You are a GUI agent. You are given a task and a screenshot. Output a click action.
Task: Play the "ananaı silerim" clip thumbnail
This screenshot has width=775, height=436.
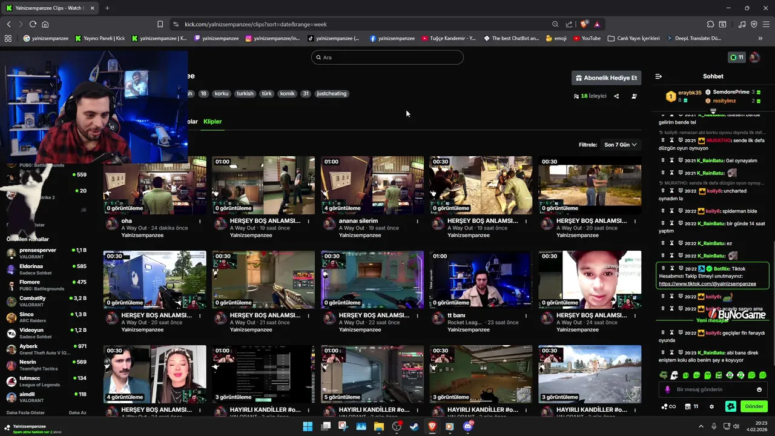(x=372, y=185)
